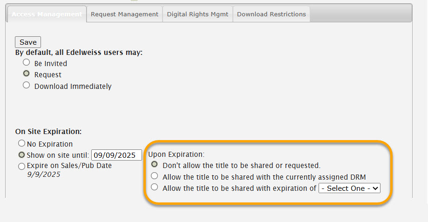Image resolution: width=428 pixels, height=222 pixels.
Task: Open the Digital Rights Mgmt tab
Action: 197,14
